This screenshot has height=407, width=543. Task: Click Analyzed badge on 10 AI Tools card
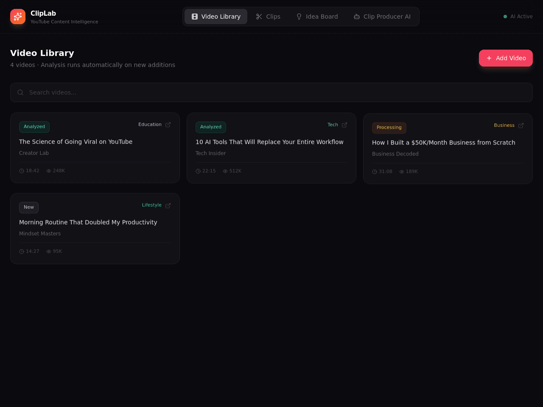(211, 127)
